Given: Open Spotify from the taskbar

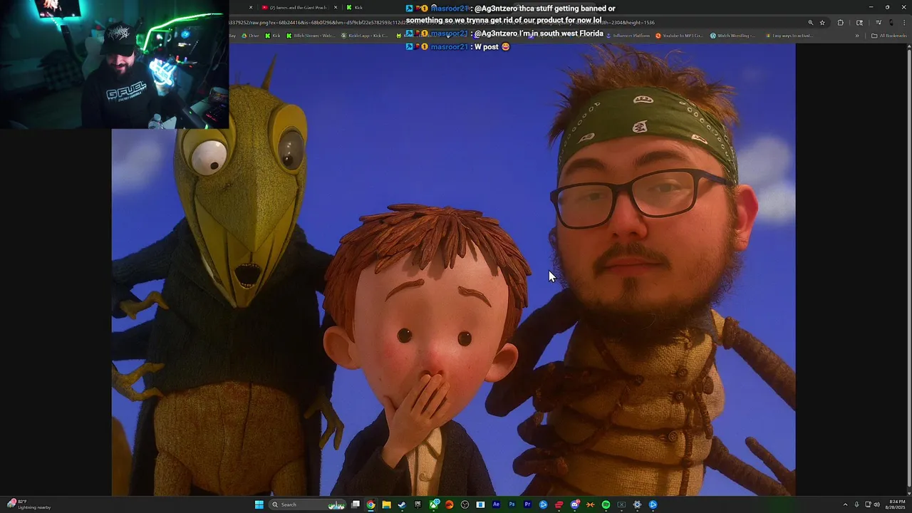Looking at the screenshot, I should click(x=606, y=504).
